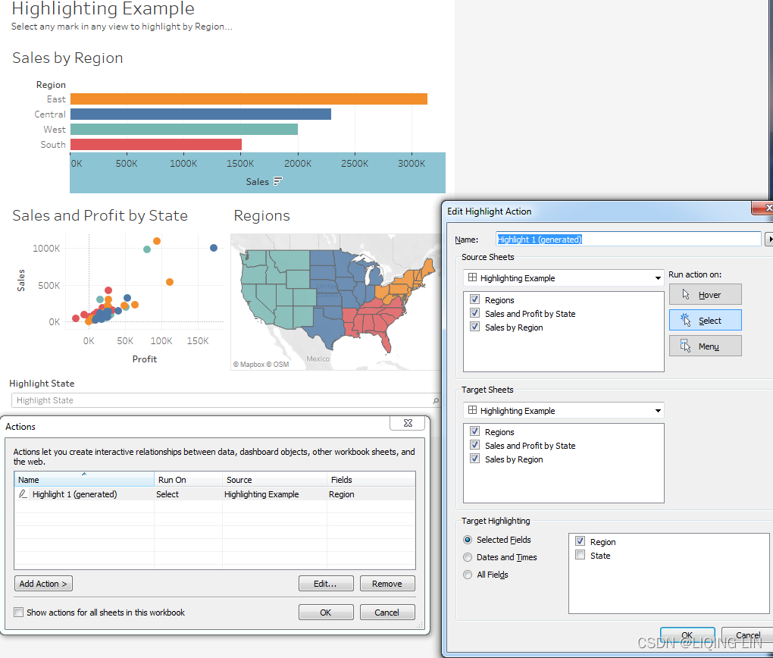The image size is (773, 658).
Task: Click the Highlight State search box
Action: pos(225,400)
